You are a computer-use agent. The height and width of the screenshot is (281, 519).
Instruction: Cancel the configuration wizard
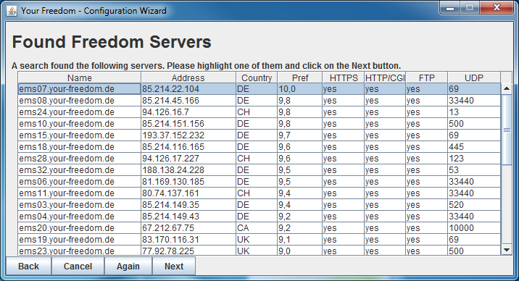click(78, 266)
